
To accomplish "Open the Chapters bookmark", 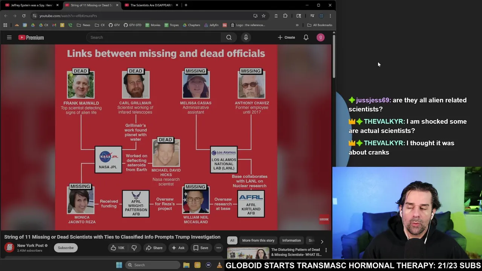I will tap(191, 25).
